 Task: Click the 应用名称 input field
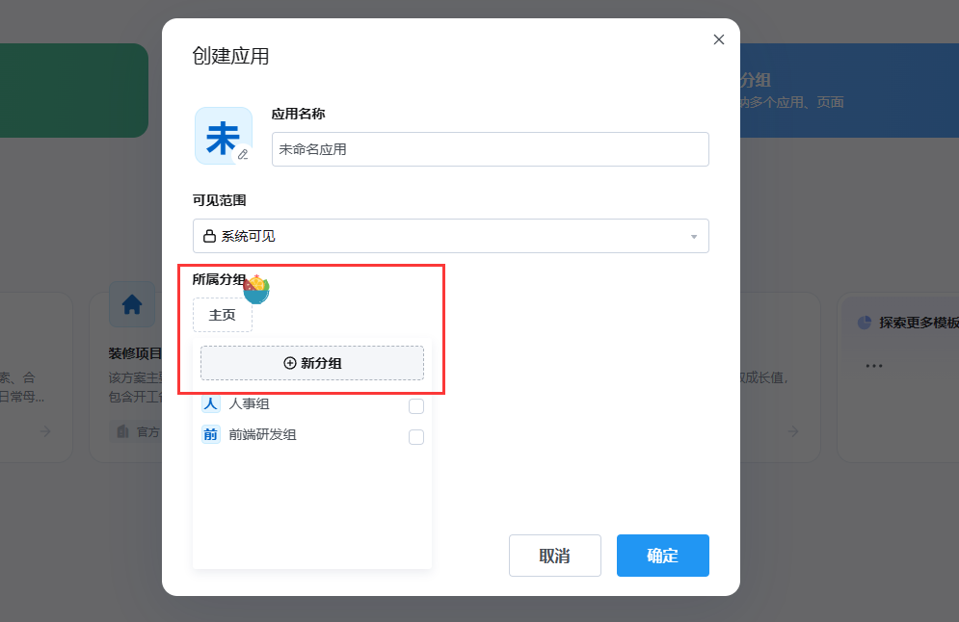click(490, 148)
